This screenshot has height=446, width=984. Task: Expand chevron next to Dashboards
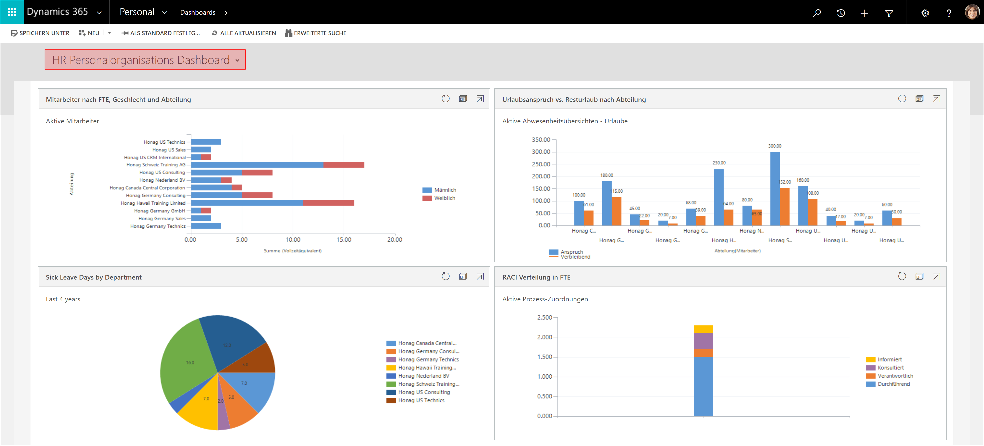[226, 13]
